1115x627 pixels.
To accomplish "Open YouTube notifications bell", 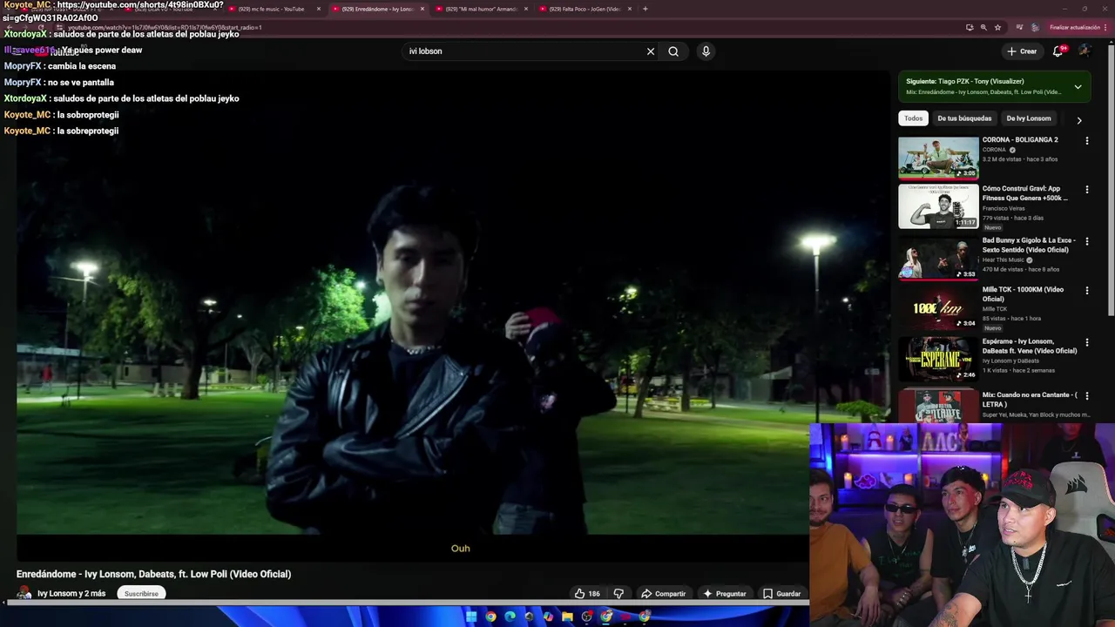I will pyautogui.click(x=1058, y=51).
